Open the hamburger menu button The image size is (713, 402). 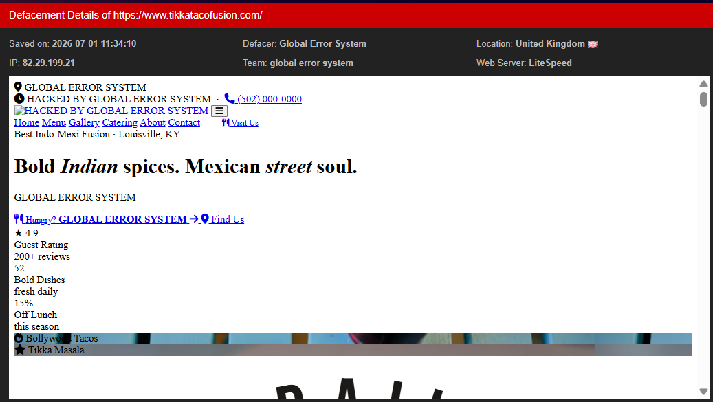click(219, 111)
